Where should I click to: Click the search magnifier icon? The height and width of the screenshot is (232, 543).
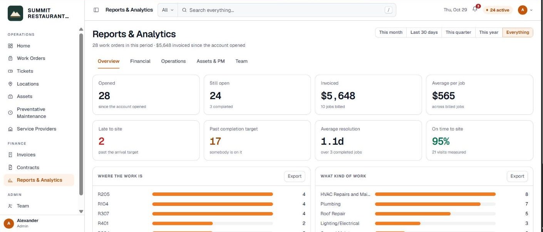(x=184, y=10)
